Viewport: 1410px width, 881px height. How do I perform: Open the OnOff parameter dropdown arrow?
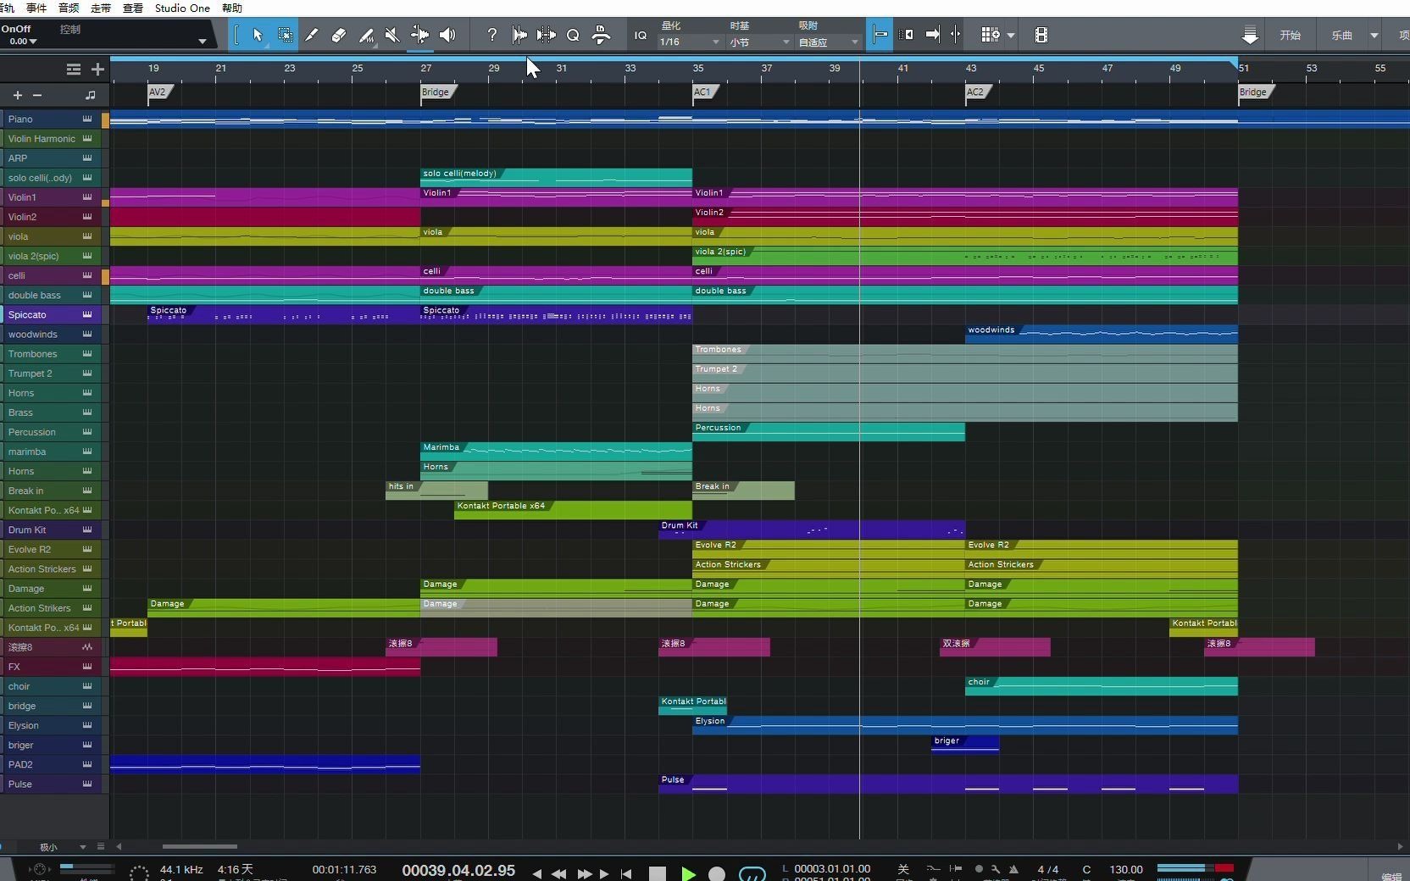tap(202, 41)
